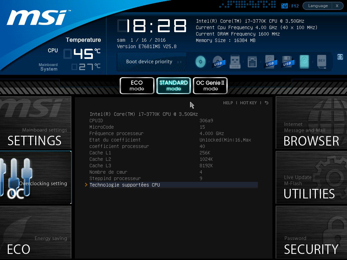Image resolution: width=347 pixels, height=260 pixels.
Task: Open the SECURITY Password menu
Action: 311,232
